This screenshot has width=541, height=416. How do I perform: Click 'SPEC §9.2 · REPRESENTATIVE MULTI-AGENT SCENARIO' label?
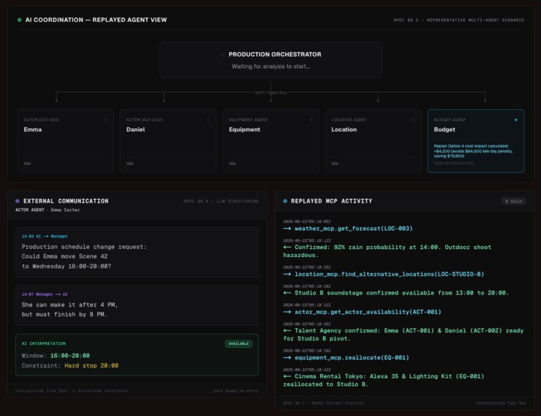click(458, 20)
